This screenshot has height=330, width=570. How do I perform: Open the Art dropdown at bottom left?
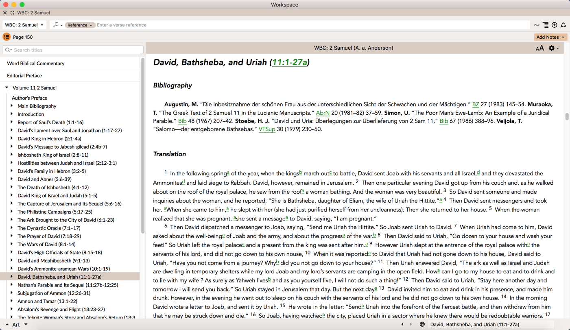tap(20, 324)
